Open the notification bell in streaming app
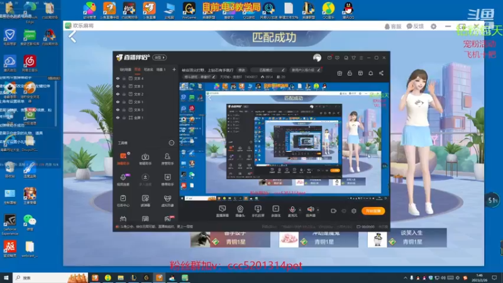Image resolution: width=503 pixels, height=283 pixels. click(x=370, y=73)
